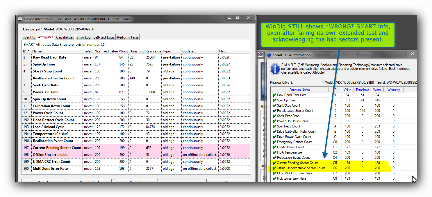Click green check beside Multi Zone Error Rate in WinDlg
Screen dimensions: 432x197
click(x=274, y=178)
